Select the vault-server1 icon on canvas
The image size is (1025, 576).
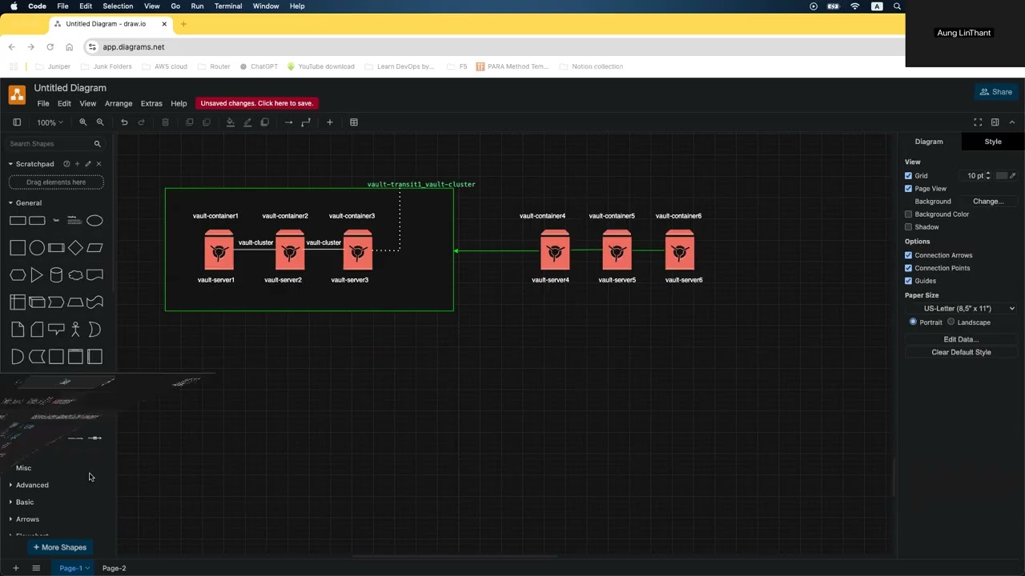[219, 250]
